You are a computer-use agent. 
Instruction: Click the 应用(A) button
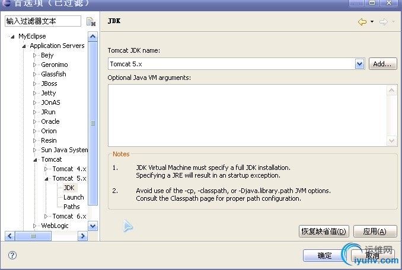click(375, 232)
